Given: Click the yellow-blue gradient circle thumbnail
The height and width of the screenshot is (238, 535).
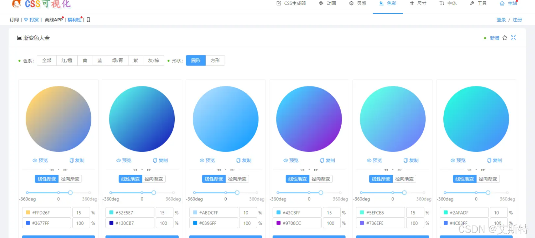Looking at the screenshot, I should point(58,119).
